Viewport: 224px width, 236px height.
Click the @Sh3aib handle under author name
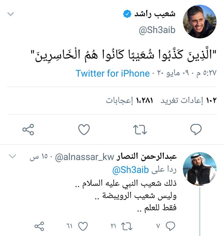pos(157,31)
